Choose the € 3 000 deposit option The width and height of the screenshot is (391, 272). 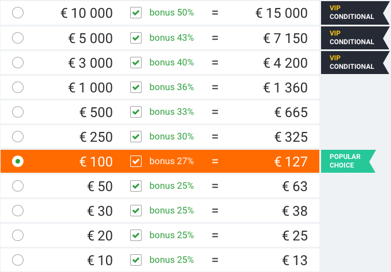click(x=18, y=63)
